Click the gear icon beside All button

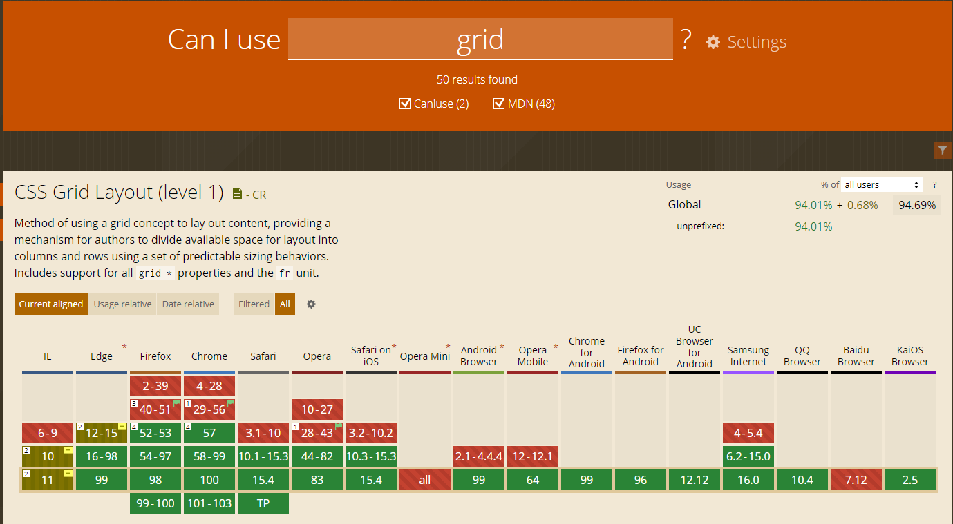tap(311, 304)
